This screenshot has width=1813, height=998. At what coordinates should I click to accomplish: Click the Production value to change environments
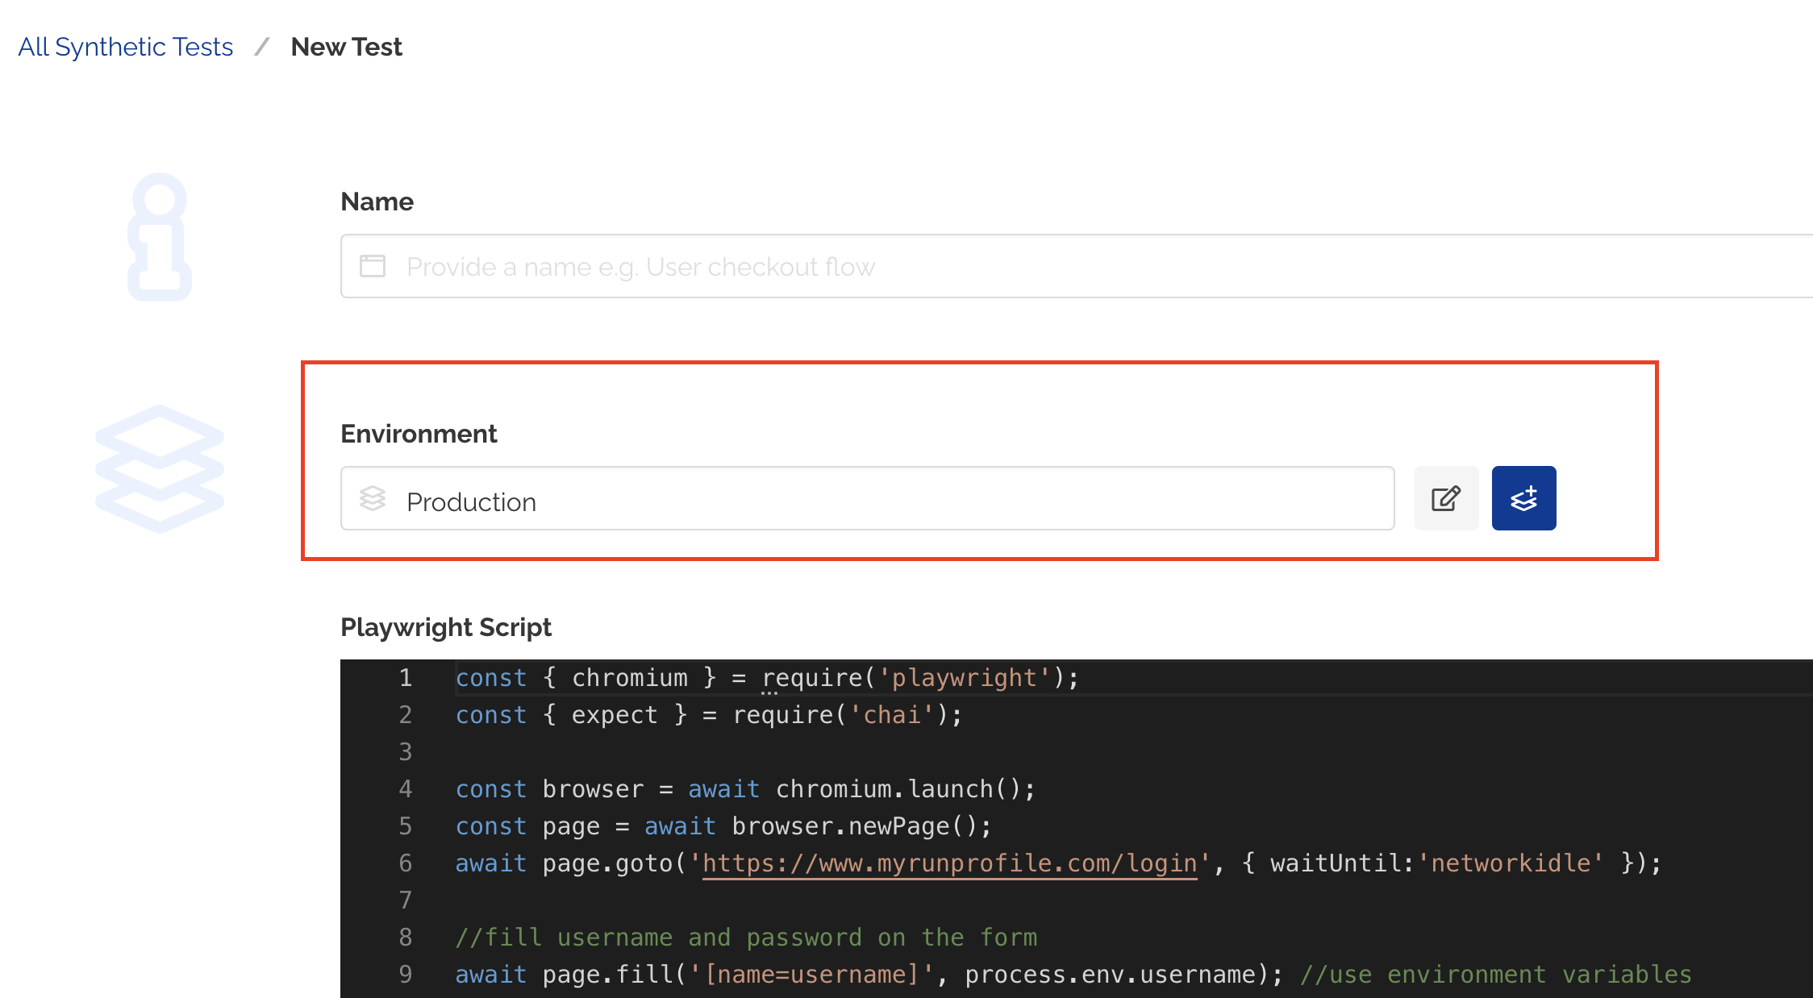[x=472, y=501]
